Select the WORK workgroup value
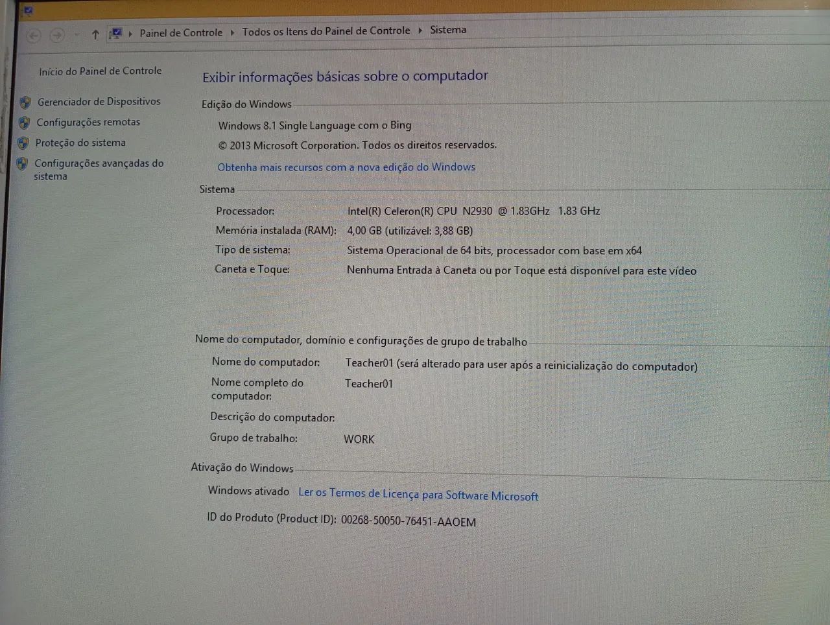This screenshot has width=830, height=625. pyautogui.click(x=359, y=439)
